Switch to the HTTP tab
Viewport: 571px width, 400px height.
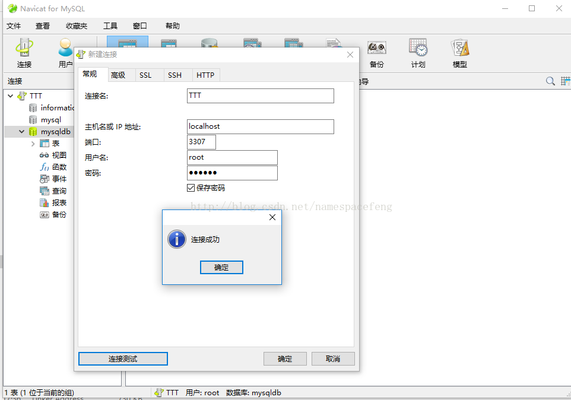tap(205, 75)
